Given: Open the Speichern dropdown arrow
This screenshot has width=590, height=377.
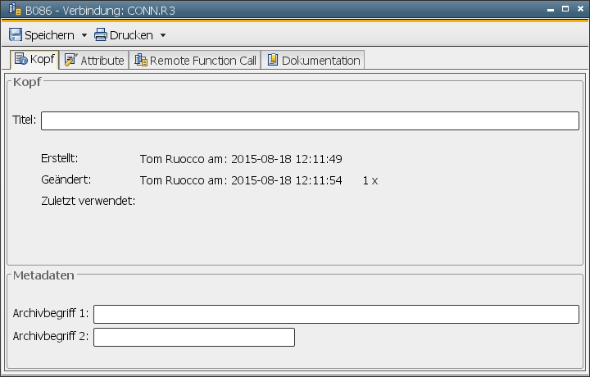Looking at the screenshot, I should [x=84, y=35].
